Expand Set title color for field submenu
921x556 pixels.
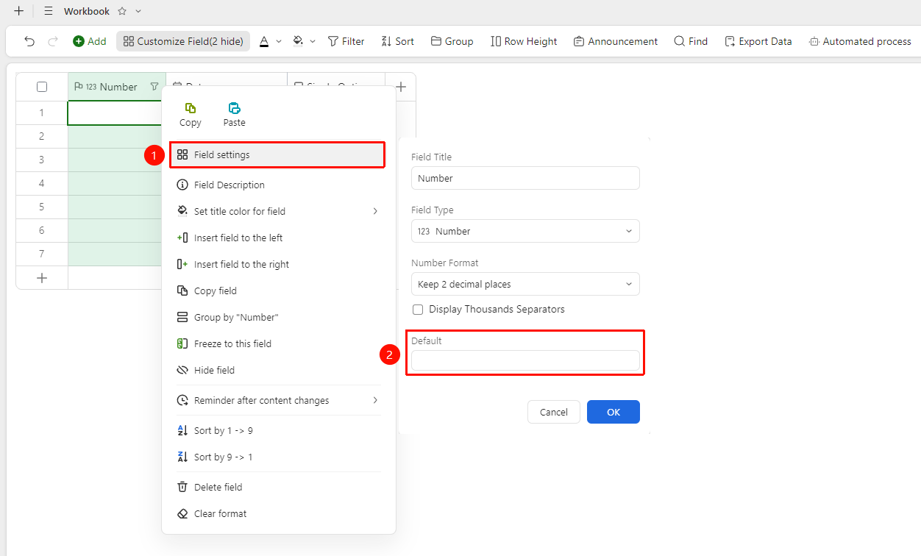279,211
